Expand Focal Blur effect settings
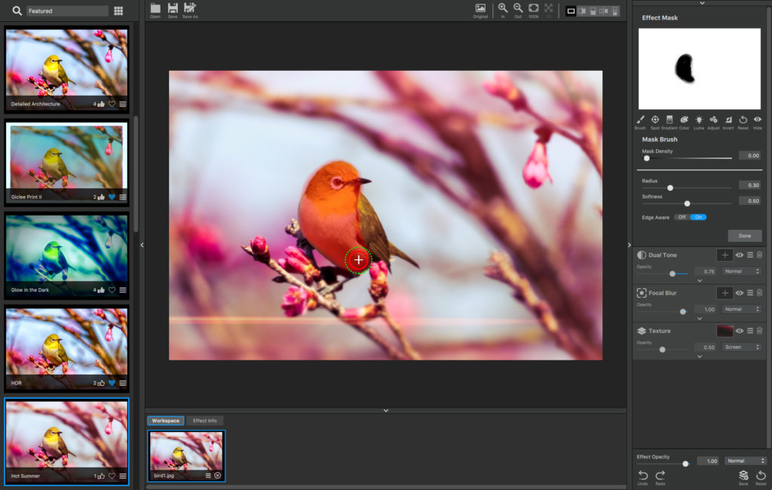The image size is (772, 490). pos(700,319)
